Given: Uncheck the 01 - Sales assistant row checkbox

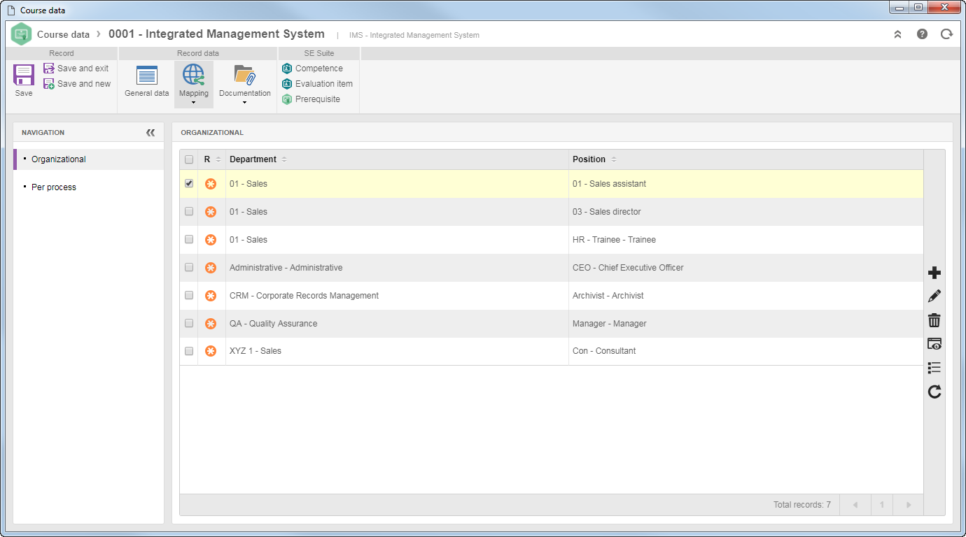Looking at the screenshot, I should (189, 184).
